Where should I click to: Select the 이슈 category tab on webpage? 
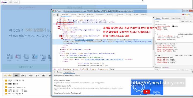(x=31, y=75)
